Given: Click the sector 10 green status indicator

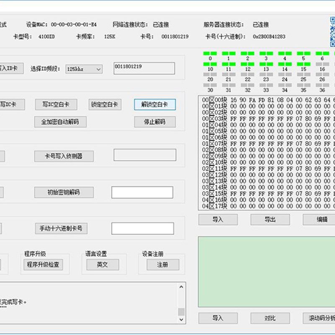Looking at the screenshot, I should click(210, 64).
